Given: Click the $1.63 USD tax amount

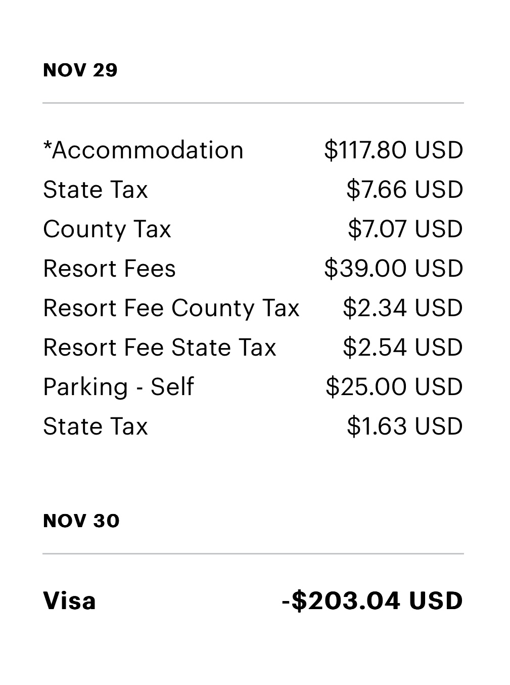Looking at the screenshot, I should pyautogui.click(x=404, y=426).
